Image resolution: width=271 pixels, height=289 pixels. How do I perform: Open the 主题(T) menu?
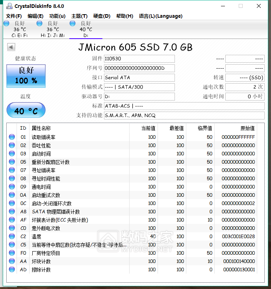click(x=79, y=16)
